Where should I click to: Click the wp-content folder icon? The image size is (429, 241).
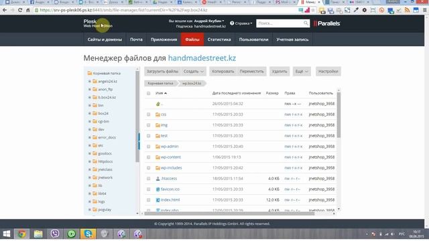click(158, 157)
